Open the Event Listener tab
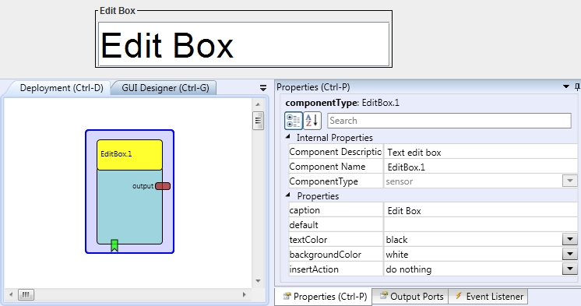 488,297
